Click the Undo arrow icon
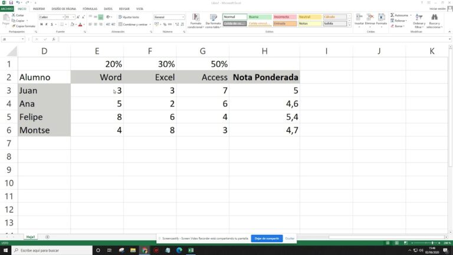The width and height of the screenshot is (453, 255). coord(18,2)
